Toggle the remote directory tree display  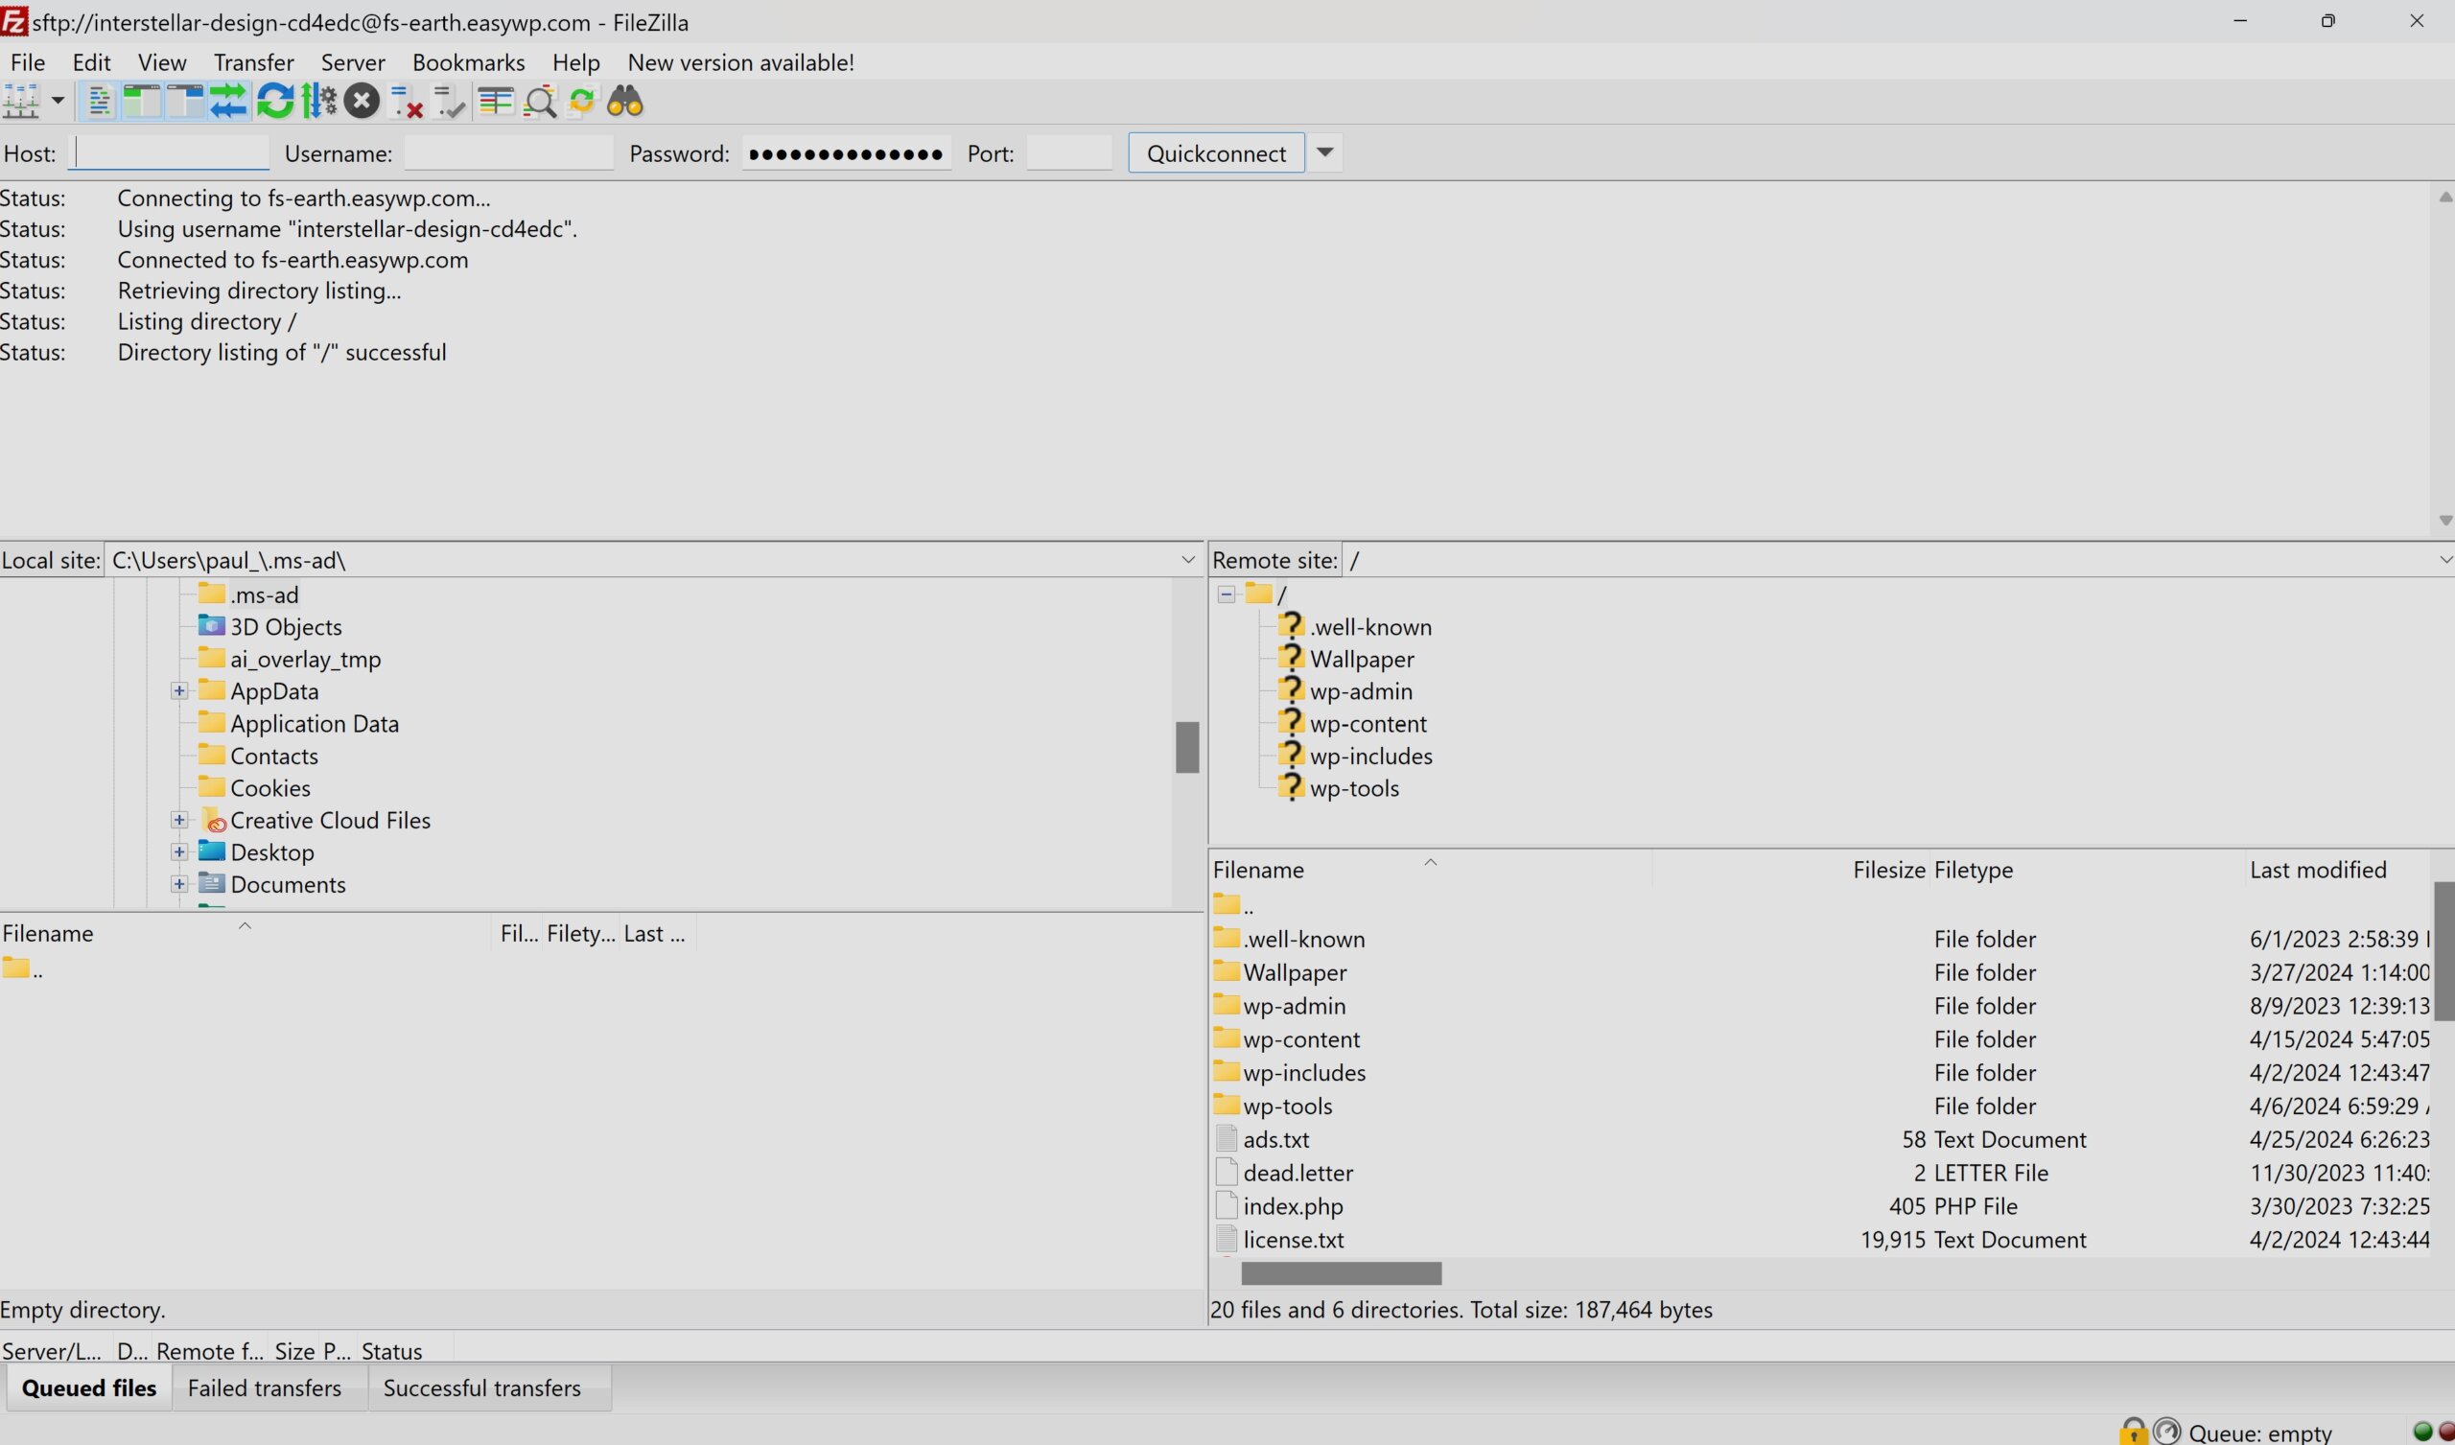click(x=184, y=102)
